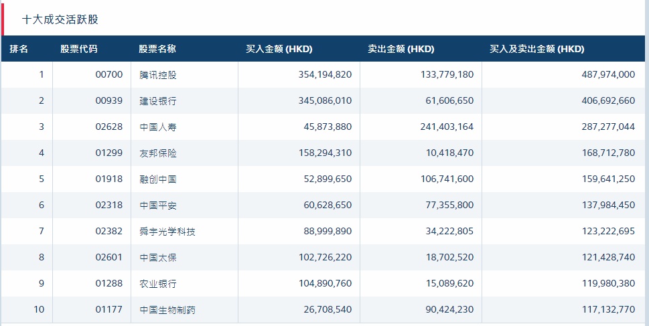The height and width of the screenshot is (326, 649).
Task: Click the 十大成交活跃股 section title
Action: point(60,19)
